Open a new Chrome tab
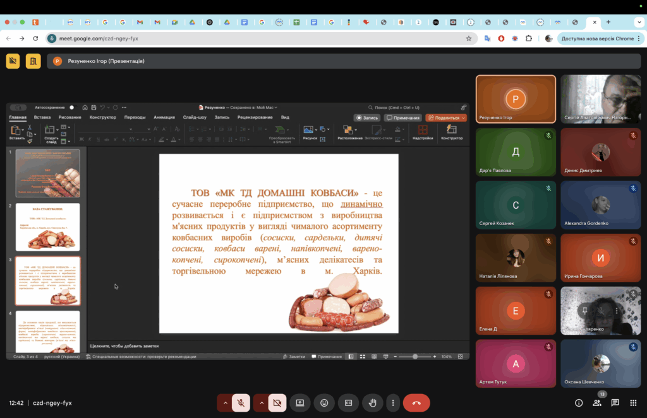647x418 pixels. point(608,22)
